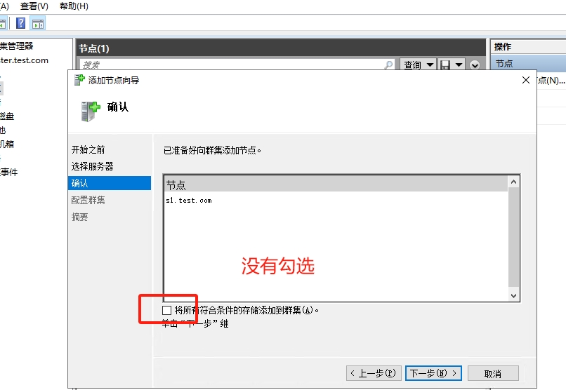Viewport: 566px width, 390px height.
Task: Select s1.test.com in node list
Action: click(x=189, y=201)
